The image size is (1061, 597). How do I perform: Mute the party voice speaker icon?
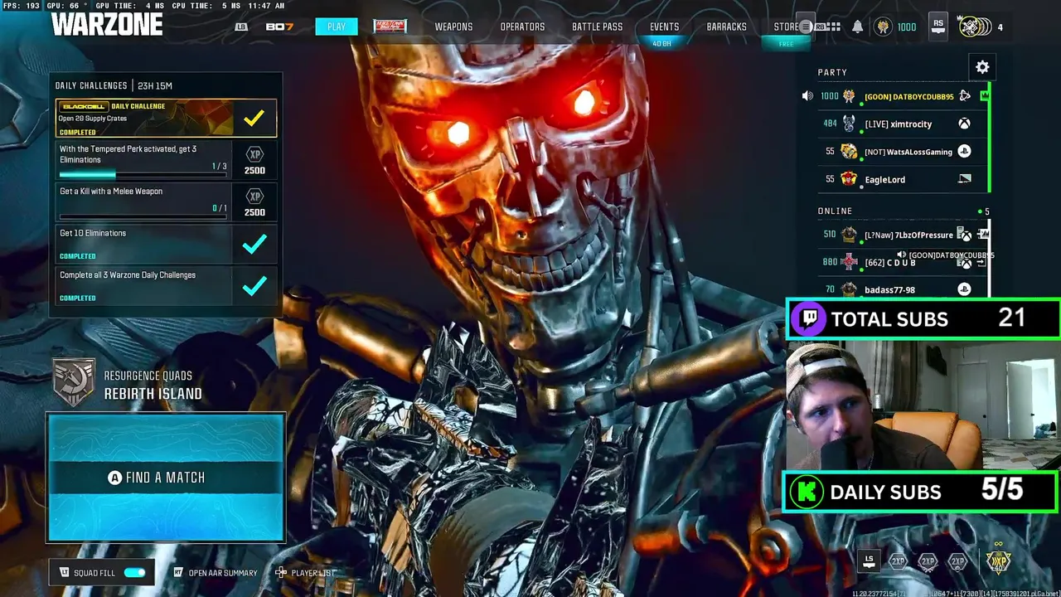(807, 96)
